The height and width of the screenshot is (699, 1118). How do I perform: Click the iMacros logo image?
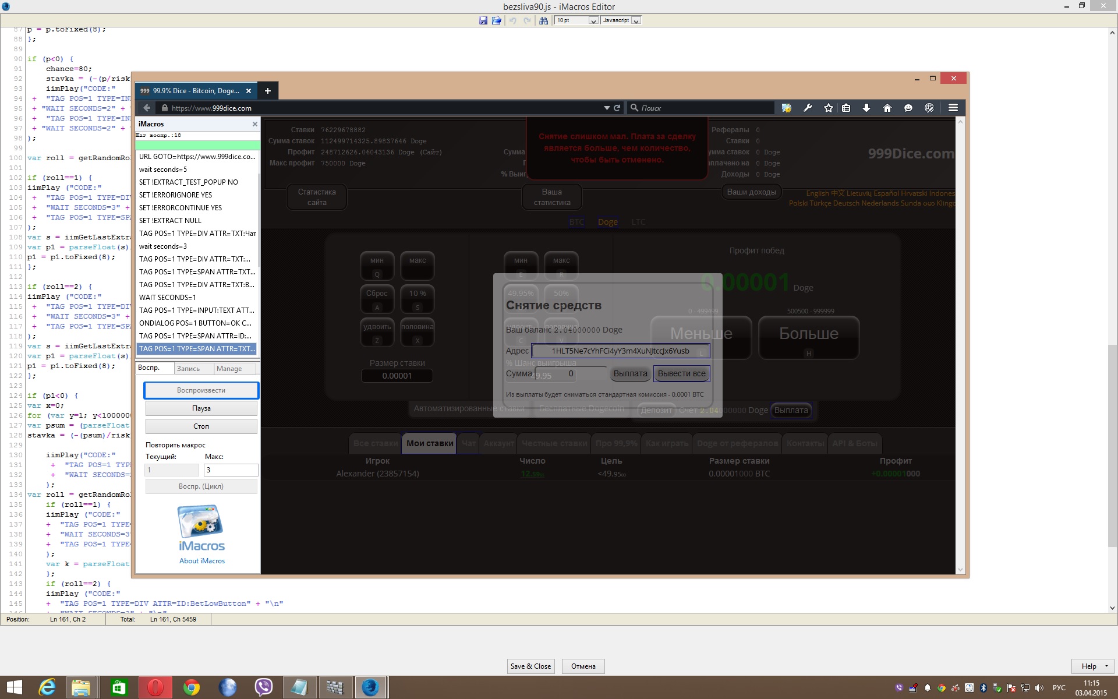tap(201, 528)
